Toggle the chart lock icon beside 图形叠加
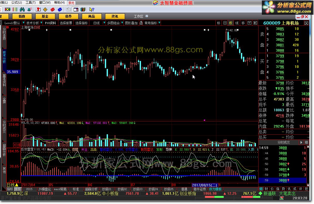This screenshot has height=204, width=314. tap(141, 23)
